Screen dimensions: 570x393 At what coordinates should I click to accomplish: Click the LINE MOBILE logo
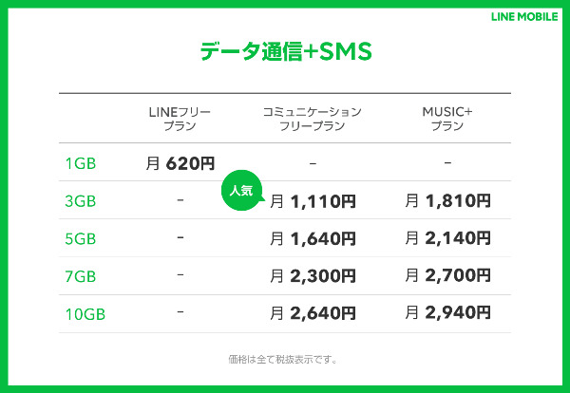[524, 17]
